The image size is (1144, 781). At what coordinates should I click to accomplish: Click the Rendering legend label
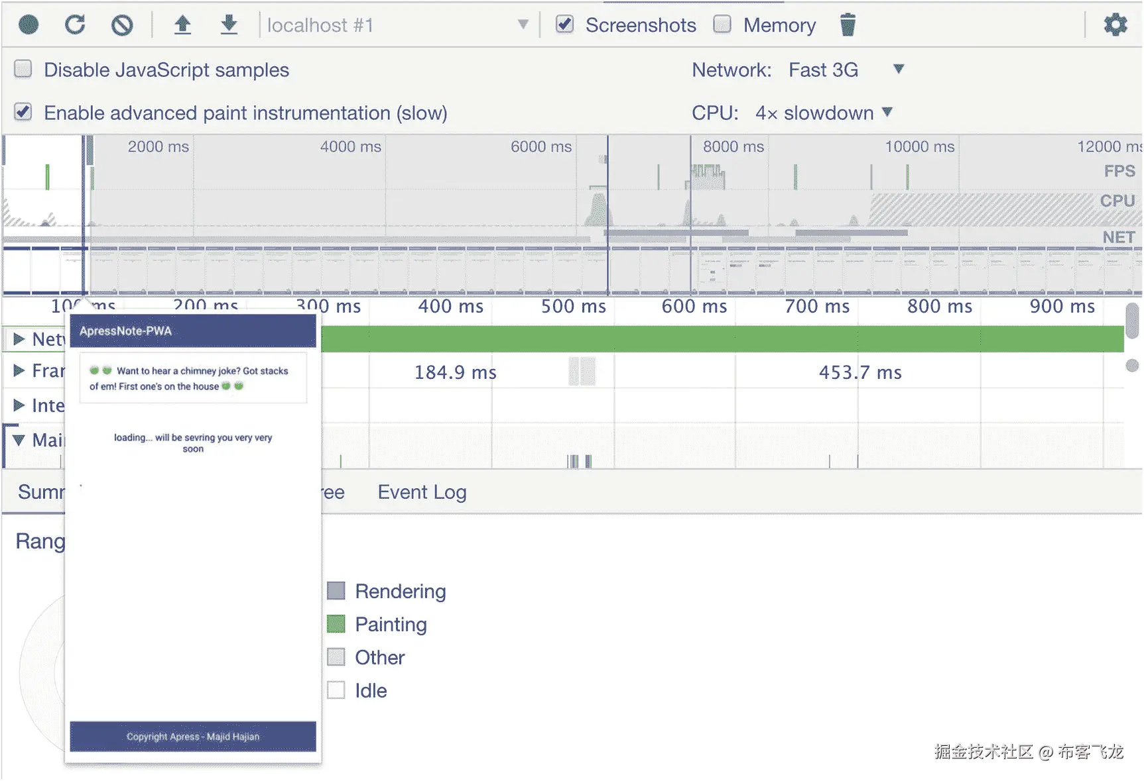[401, 591]
